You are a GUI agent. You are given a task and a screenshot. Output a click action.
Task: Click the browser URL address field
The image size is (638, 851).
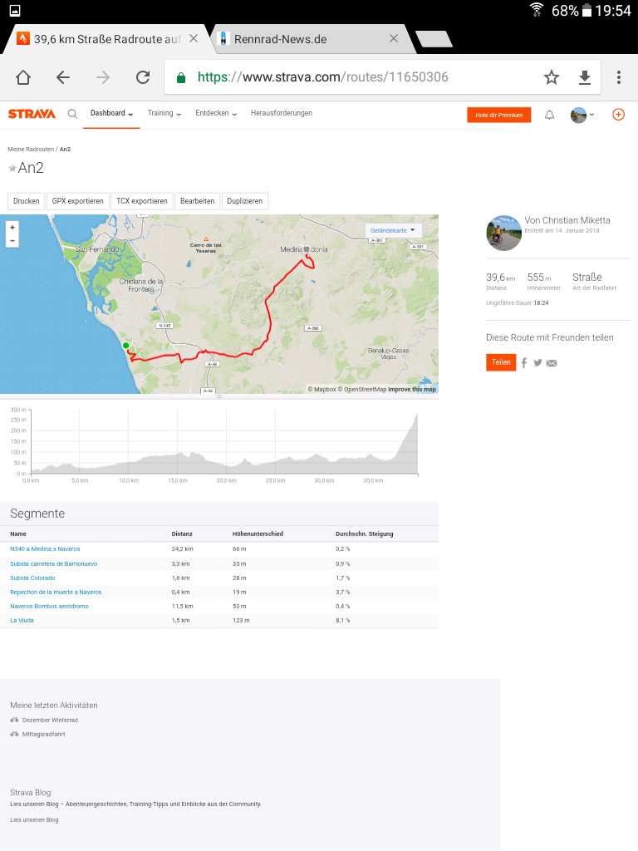[349, 77]
